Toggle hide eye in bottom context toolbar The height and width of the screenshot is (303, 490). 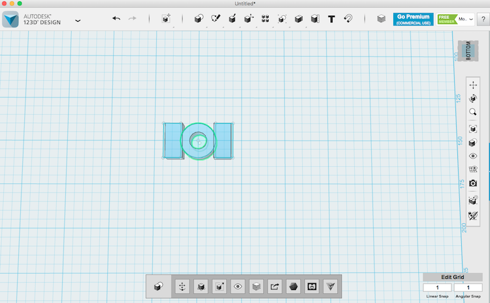[x=238, y=287]
